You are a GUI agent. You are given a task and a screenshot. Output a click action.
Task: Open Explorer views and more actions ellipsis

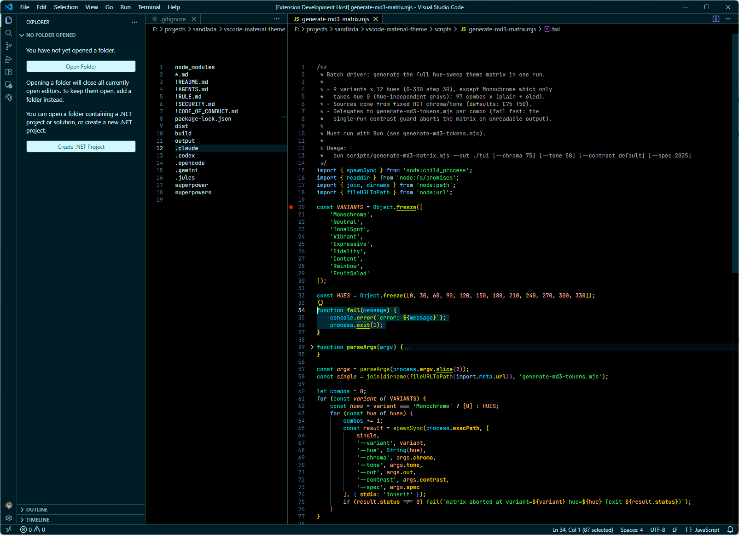click(134, 22)
